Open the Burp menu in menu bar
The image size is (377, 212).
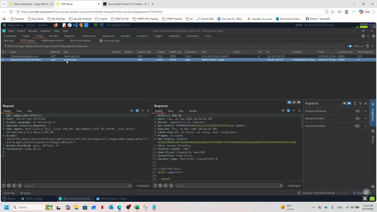click(x=11, y=31)
